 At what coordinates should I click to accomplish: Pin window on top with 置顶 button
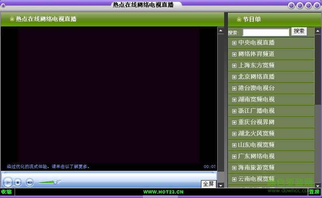coord(314,192)
